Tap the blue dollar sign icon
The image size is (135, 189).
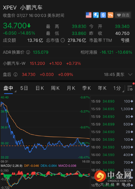tap(103, 15)
